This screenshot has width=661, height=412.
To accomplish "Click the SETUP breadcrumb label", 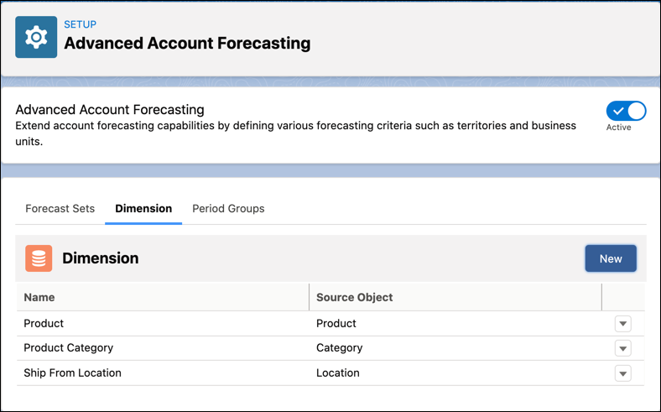I will [81, 24].
